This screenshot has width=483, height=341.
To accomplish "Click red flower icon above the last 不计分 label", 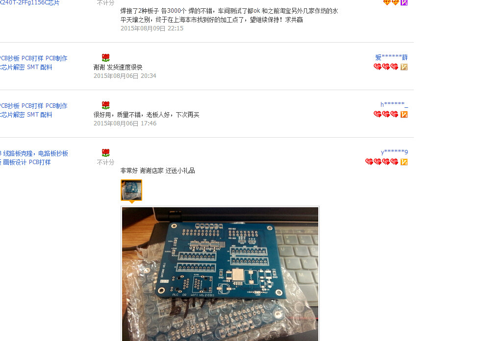I will (105, 153).
